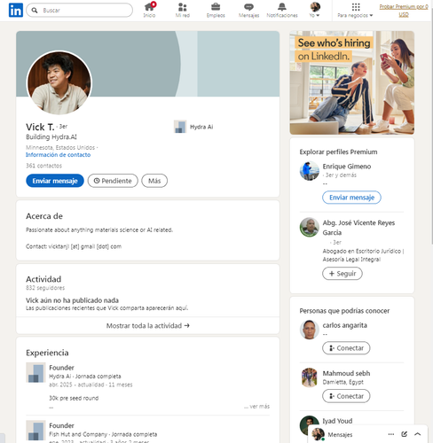Viewport: 433px width, 443px height.
Task: Click compose new message icon
Action: 405,434
